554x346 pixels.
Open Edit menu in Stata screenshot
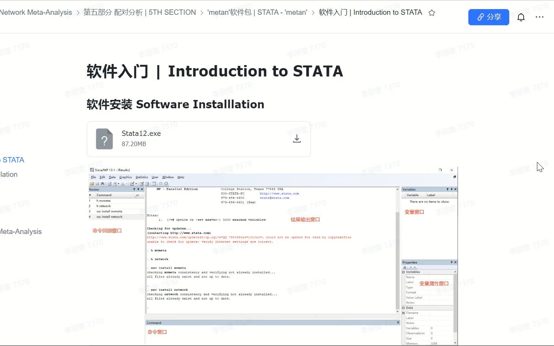click(x=102, y=177)
